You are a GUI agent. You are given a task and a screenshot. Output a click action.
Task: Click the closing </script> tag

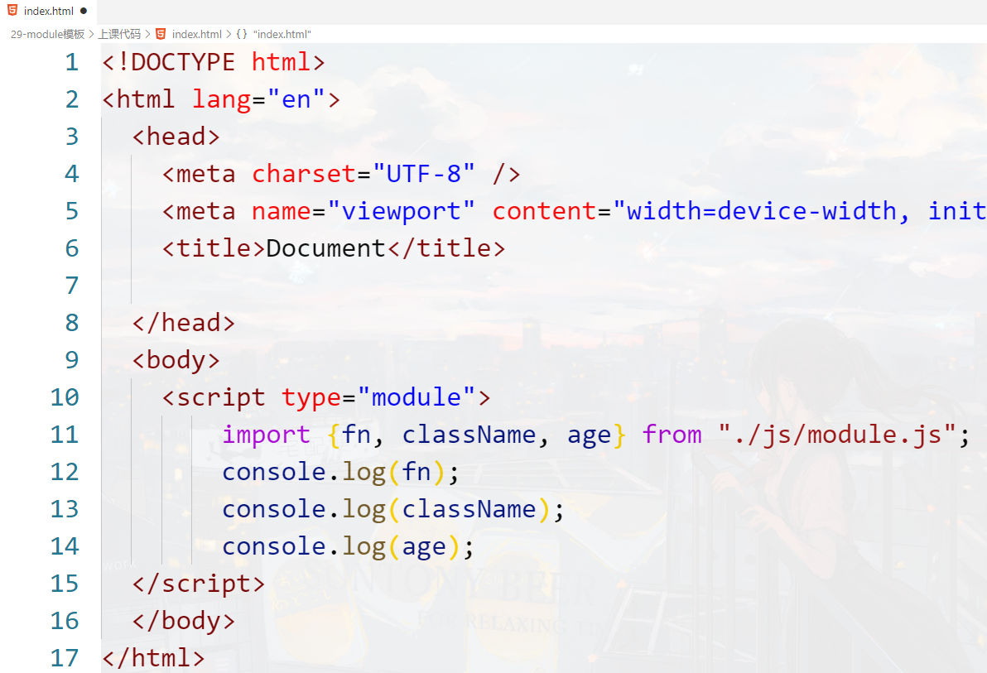(198, 584)
